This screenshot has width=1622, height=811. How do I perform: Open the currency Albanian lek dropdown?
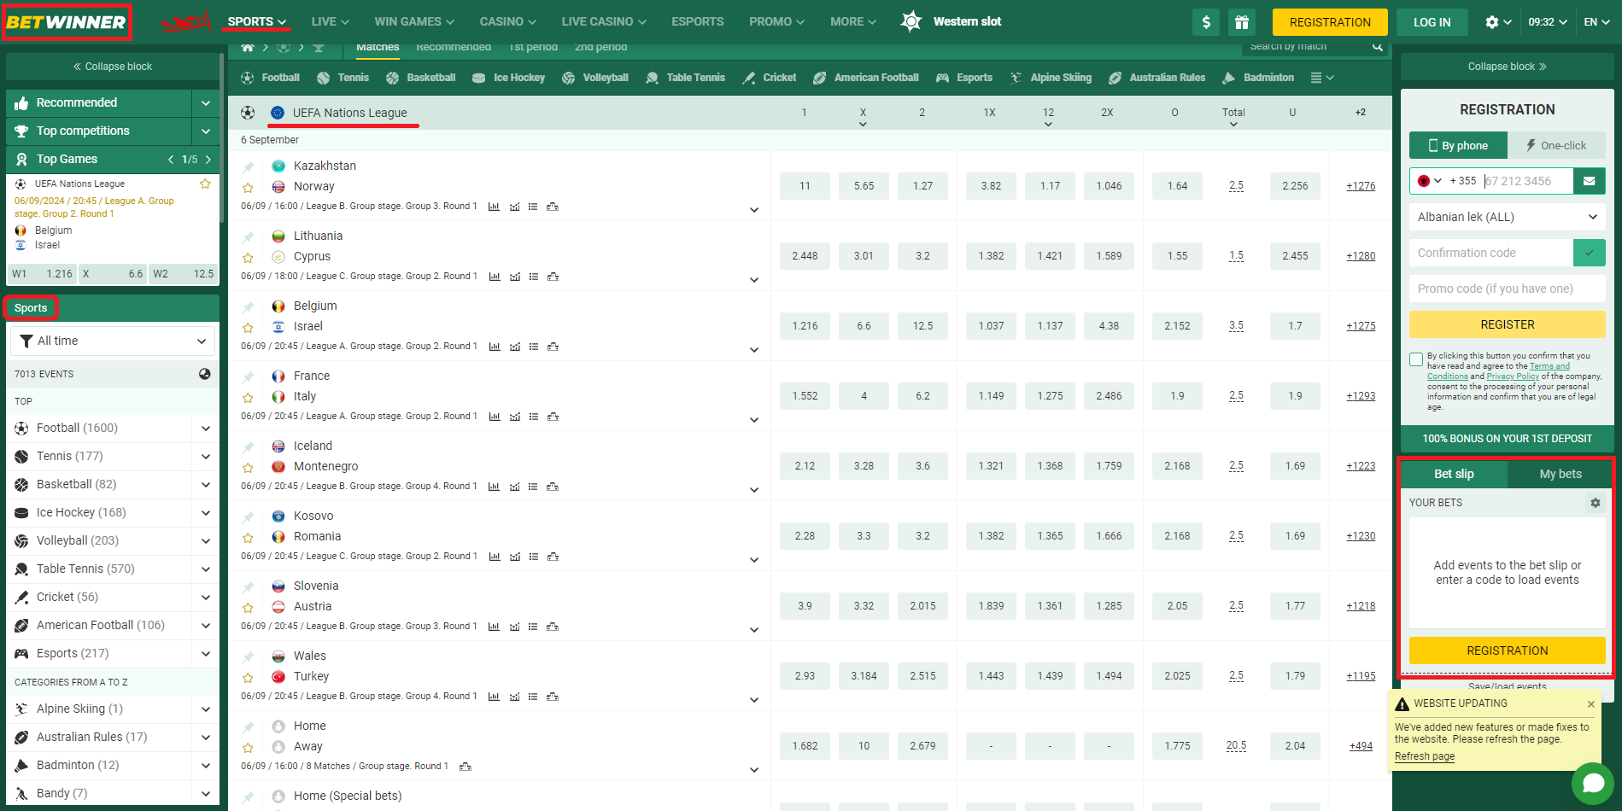coord(1508,217)
